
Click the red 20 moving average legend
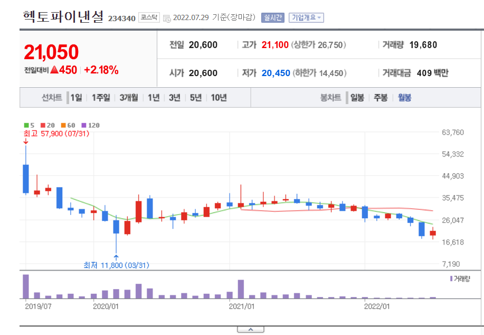(48, 125)
